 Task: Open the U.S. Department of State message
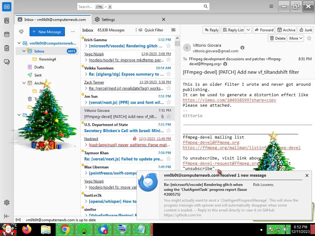point(128,128)
